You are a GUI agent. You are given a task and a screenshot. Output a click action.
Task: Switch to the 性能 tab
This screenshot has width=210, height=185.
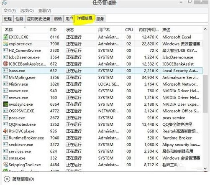click(x=19, y=19)
